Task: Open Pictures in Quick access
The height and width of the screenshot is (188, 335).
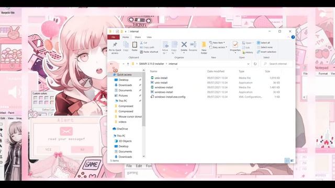Action: click(x=123, y=96)
